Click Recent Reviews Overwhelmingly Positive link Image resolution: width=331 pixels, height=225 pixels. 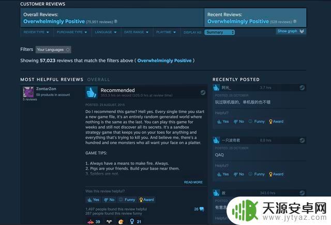click(x=238, y=22)
